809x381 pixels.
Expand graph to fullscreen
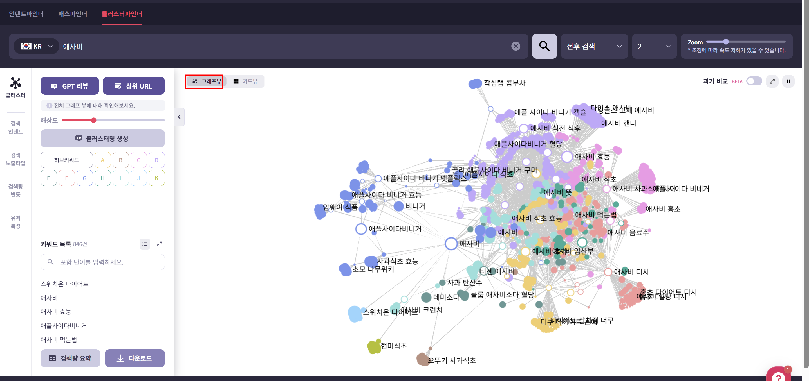point(772,81)
